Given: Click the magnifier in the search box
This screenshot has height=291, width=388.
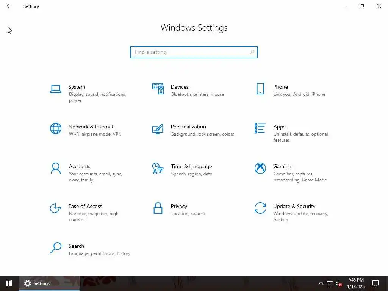Looking at the screenshot, I should tap(252, 52).
